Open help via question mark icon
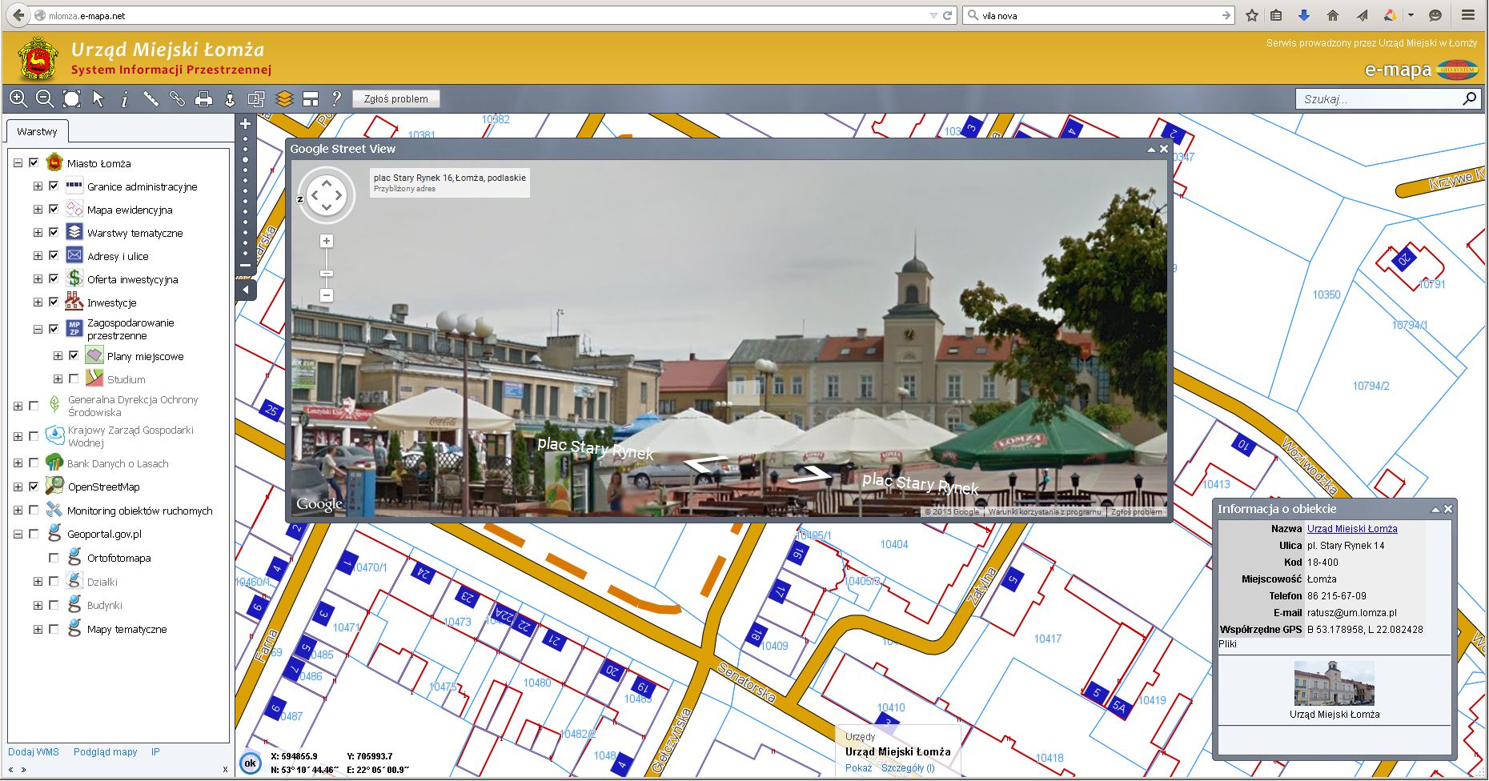The height and width of the screenshot is (781, 1489). coord(336,98)
